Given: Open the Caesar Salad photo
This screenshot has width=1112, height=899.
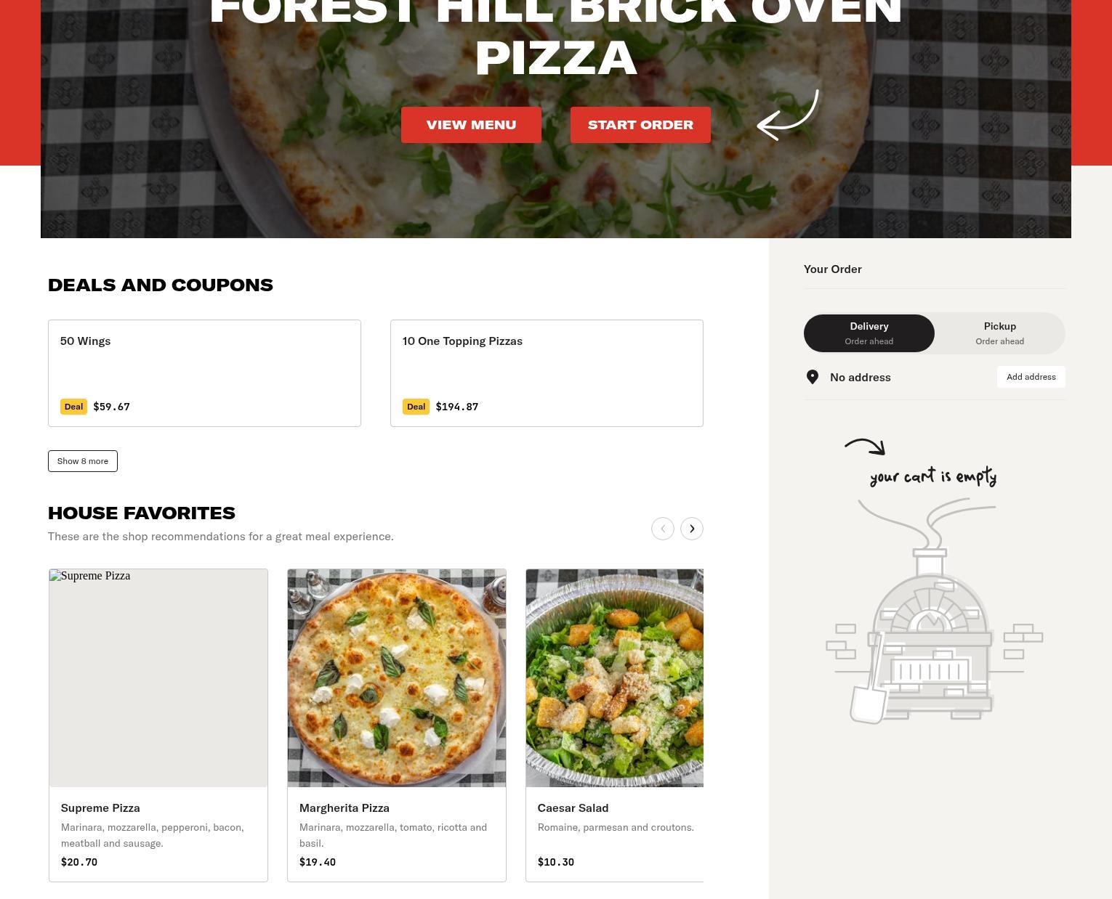Looking at the screenshot, I should tap(615, 678).
